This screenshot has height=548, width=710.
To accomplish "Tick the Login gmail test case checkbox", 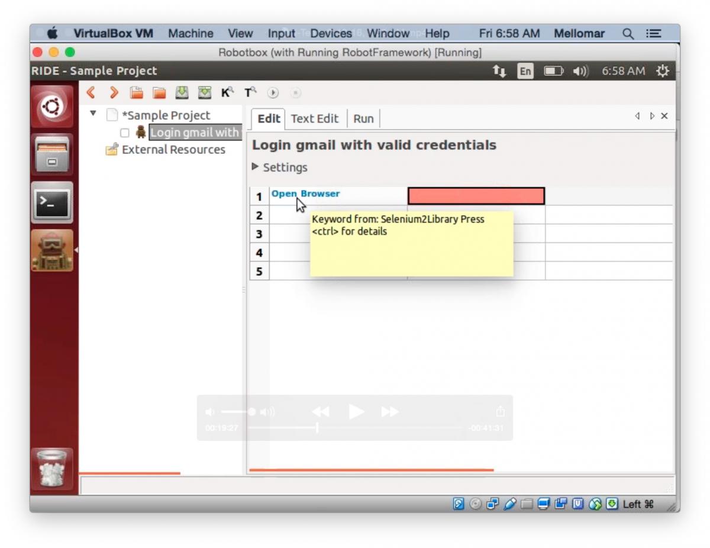I will coord(124,133).
